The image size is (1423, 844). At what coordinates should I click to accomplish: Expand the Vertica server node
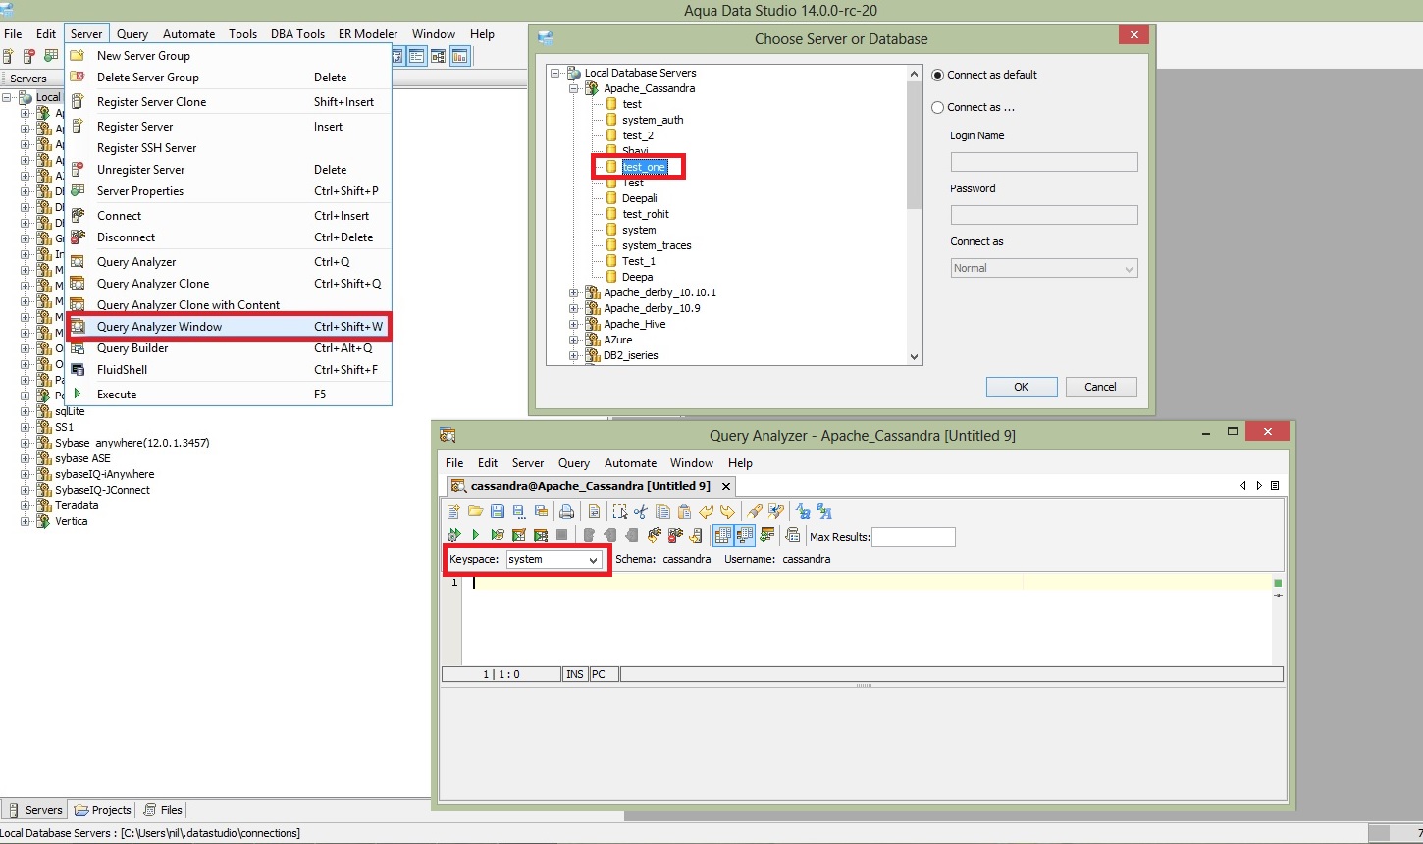tap(26, 521)
